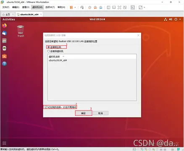The image size is (184, 151).
Task: Click Activities in the Ubuntu top bar
Action: (x=9, y=19)
